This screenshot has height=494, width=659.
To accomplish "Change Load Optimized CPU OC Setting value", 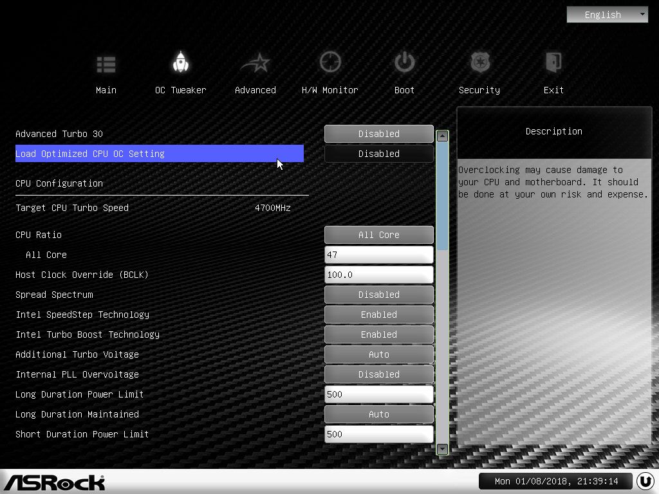I will [x=378, y=154].
